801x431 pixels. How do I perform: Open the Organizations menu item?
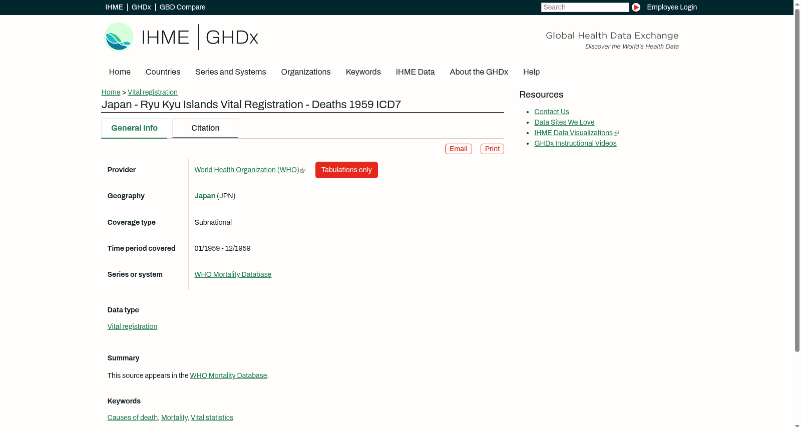(x=306, y=72)
